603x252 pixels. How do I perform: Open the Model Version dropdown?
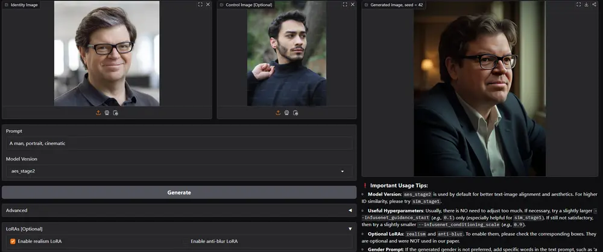178,171
